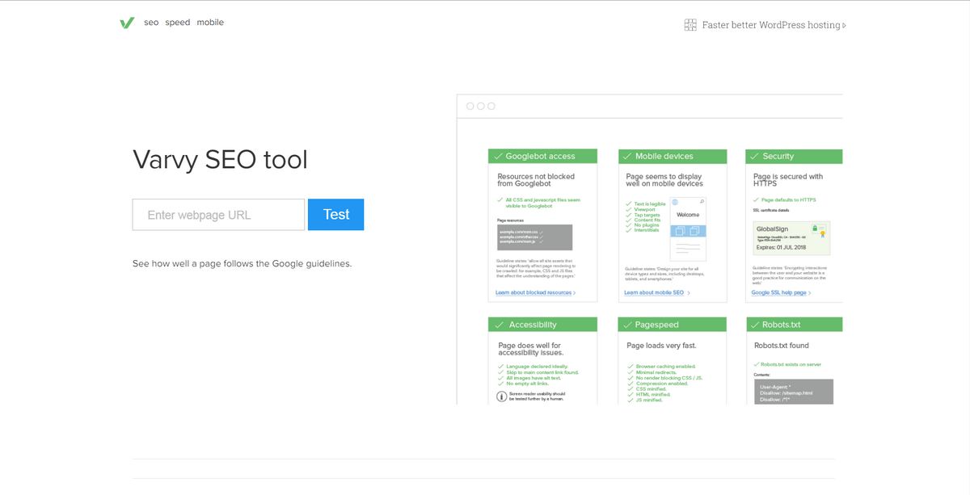Open Learn about blocked resources link
This screenshot has width=970, height=495.
(x=535, y=292)
